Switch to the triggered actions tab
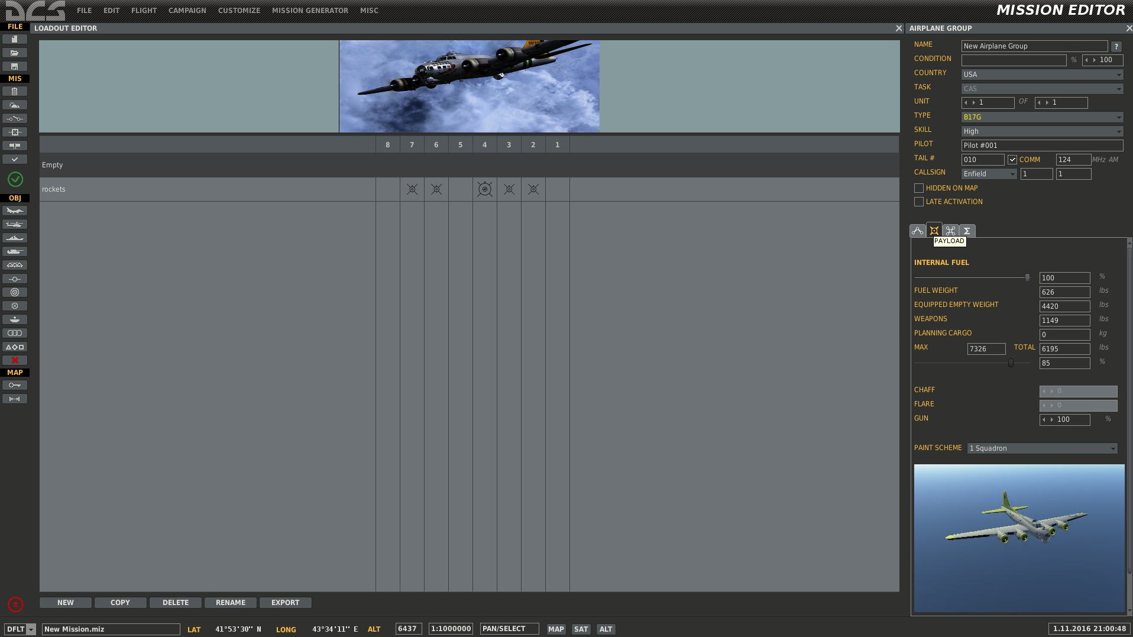The height and width of the screenshot is (637, 1133). coord(951,231)
